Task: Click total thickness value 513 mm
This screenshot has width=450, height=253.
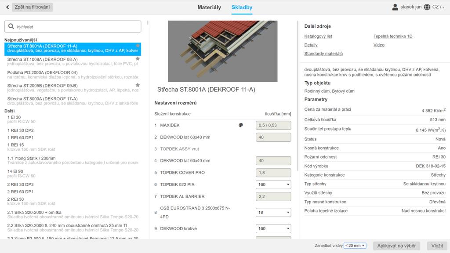Action: click(438, 119)
